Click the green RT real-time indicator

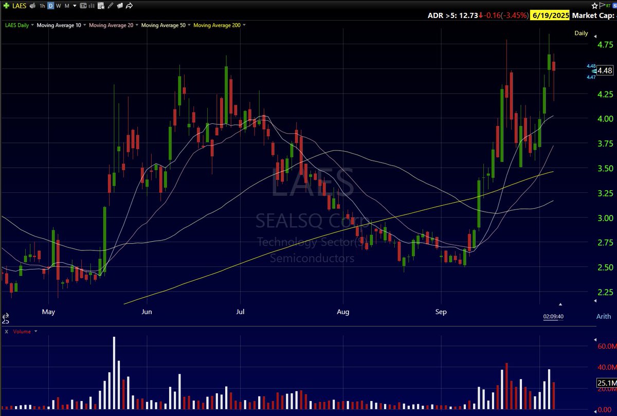[608, 6]
